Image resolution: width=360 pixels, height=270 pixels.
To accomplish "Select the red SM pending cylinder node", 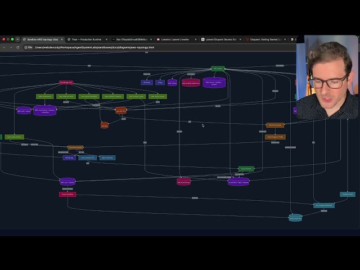I will point(191,83).
